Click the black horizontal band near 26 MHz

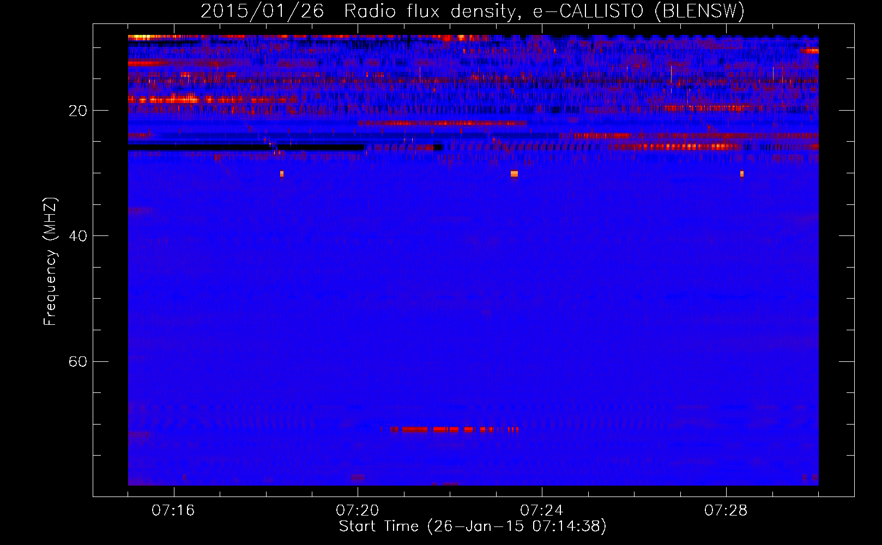point(246,147)
